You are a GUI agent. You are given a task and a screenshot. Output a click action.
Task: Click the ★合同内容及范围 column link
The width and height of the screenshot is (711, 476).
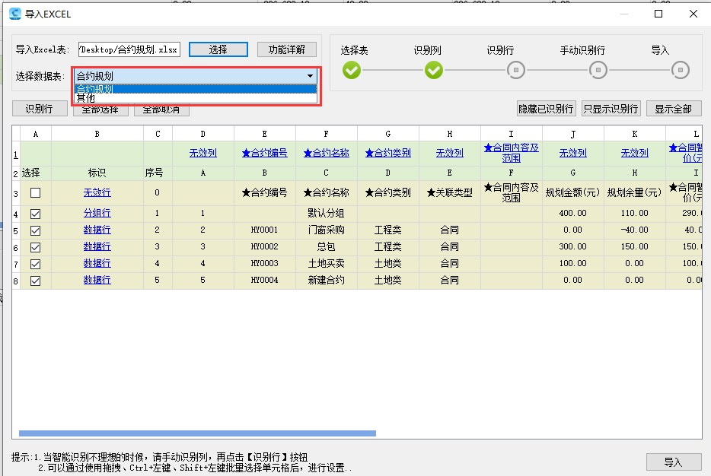pos(512,153)
